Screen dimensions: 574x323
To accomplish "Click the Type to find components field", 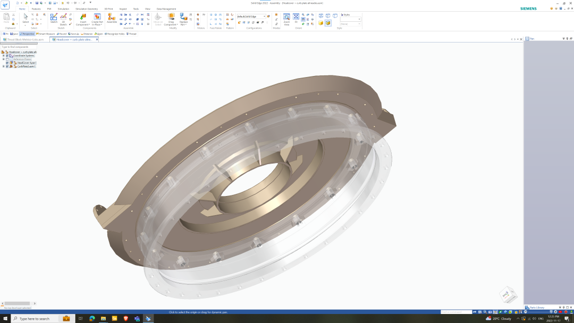I will [18, 47].
